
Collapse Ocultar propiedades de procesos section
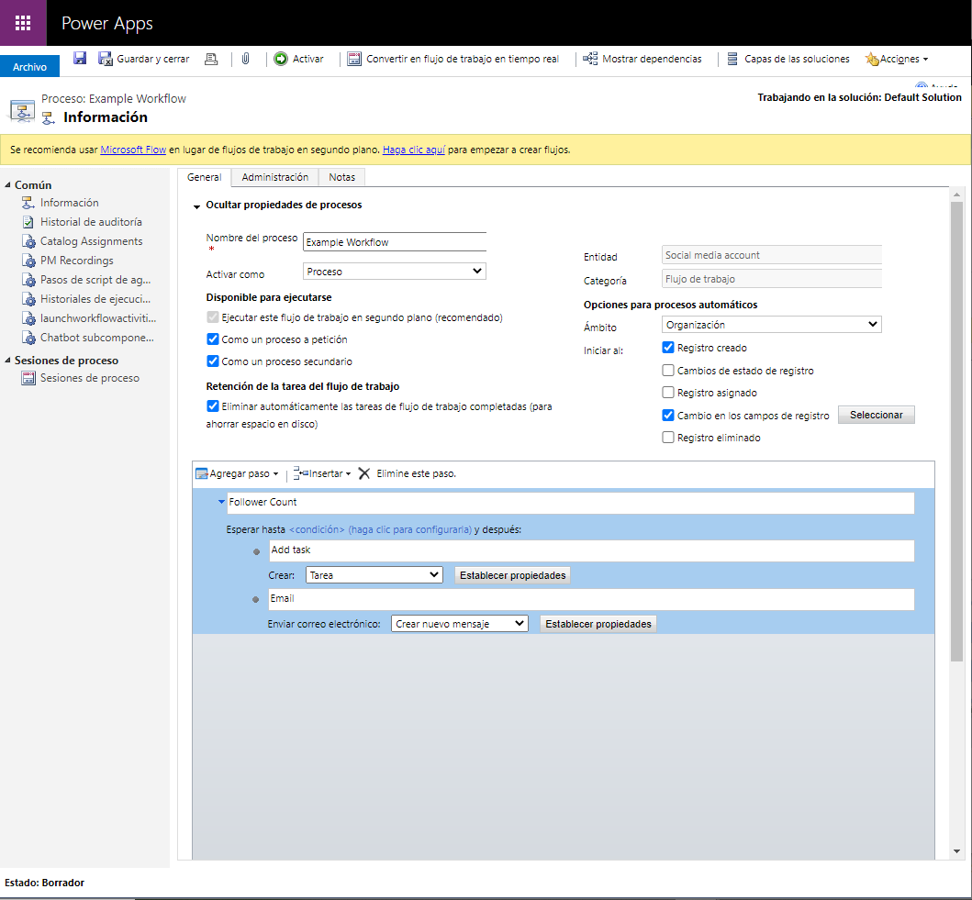196,206
